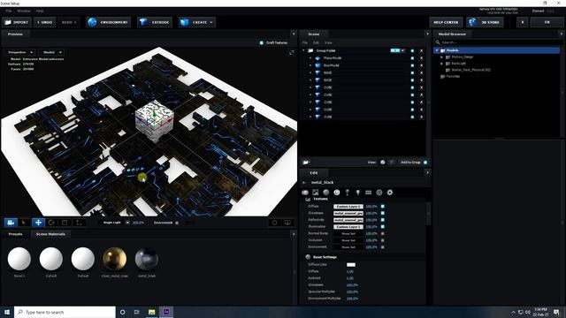Select the camera orbit tool icon

pos(11,223)
